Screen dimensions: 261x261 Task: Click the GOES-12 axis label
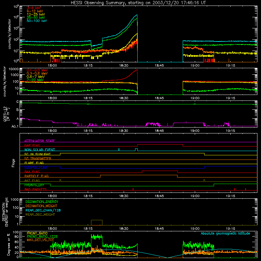tap(6, 114)
